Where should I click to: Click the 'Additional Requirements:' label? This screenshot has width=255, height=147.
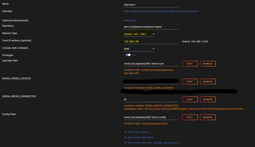(x=16, y=20)
